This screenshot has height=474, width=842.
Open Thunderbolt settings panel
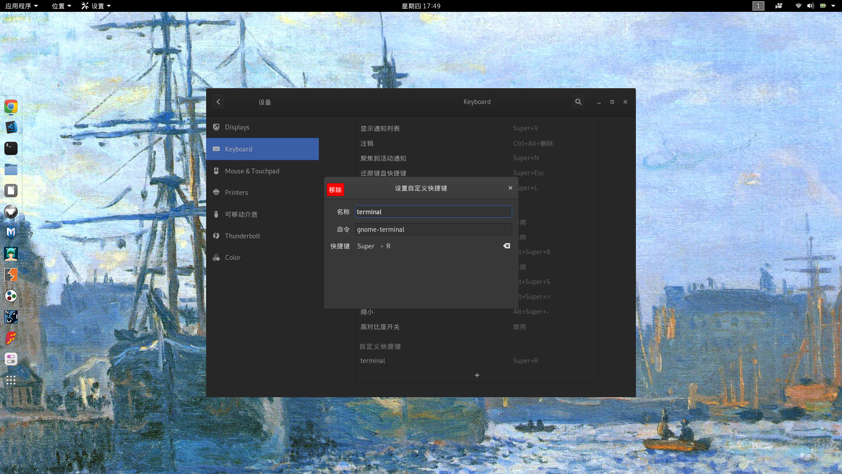pos(262,236)
